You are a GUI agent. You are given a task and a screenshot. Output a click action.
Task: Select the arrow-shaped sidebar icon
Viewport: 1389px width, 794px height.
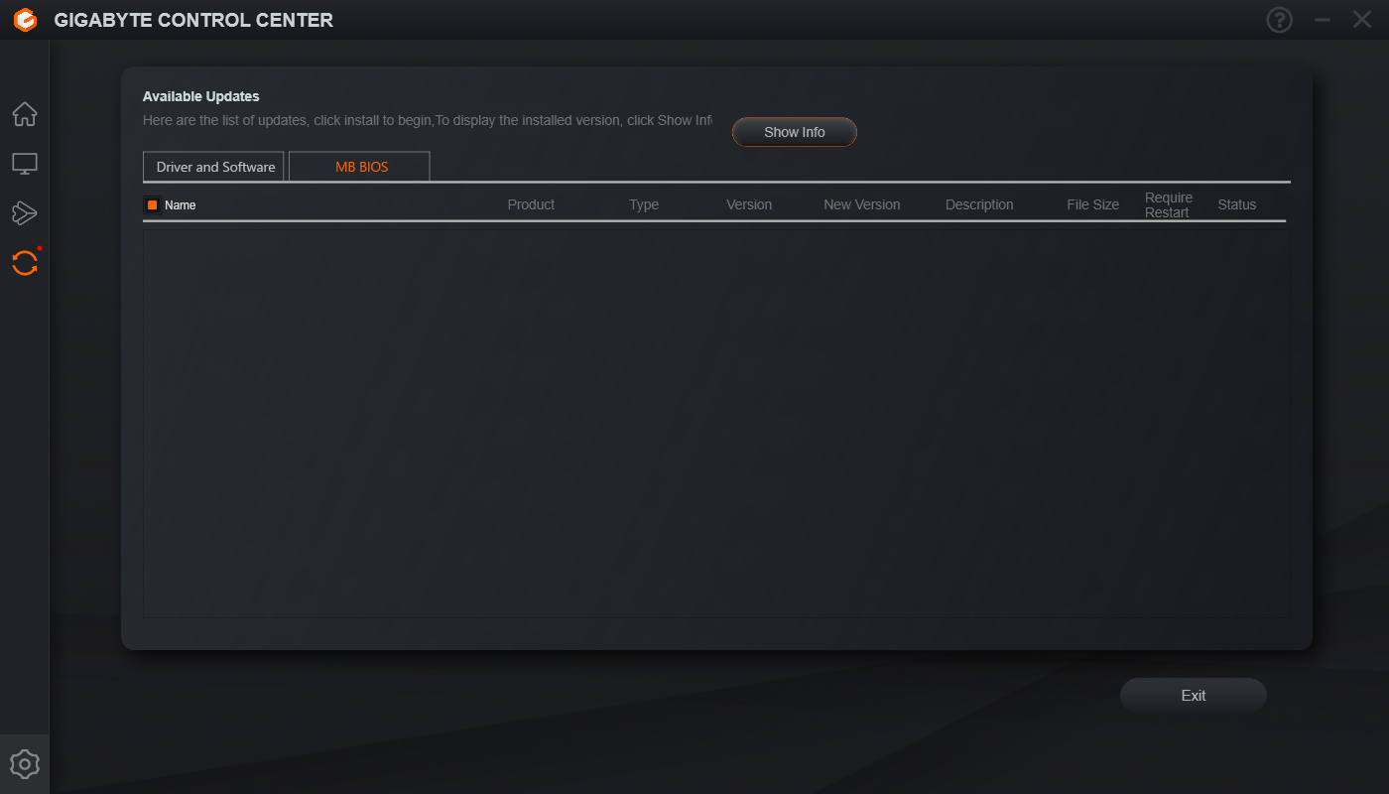point(25,212)
